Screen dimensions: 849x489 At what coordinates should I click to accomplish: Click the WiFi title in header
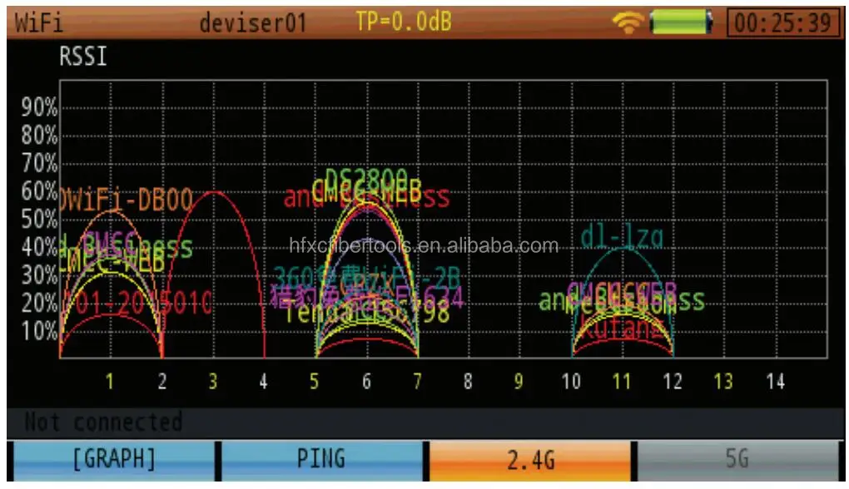[x=39, y=23]
